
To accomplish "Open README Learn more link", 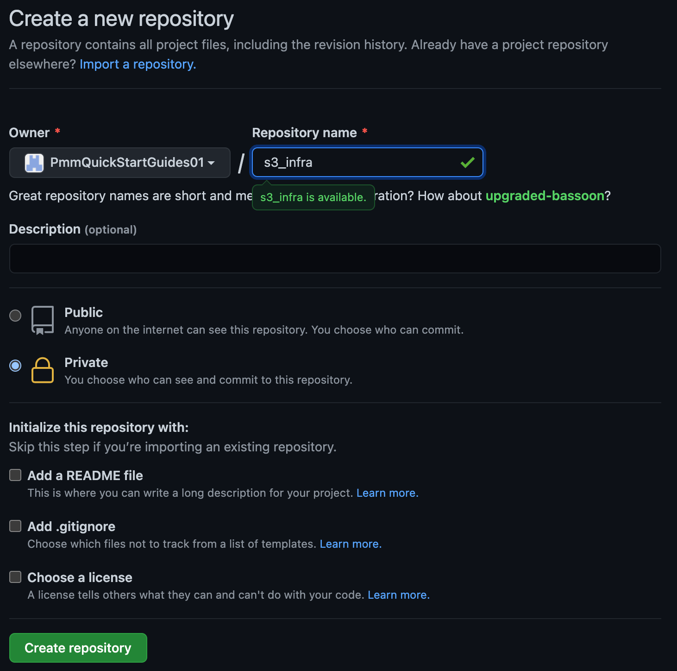I will 387,493.
